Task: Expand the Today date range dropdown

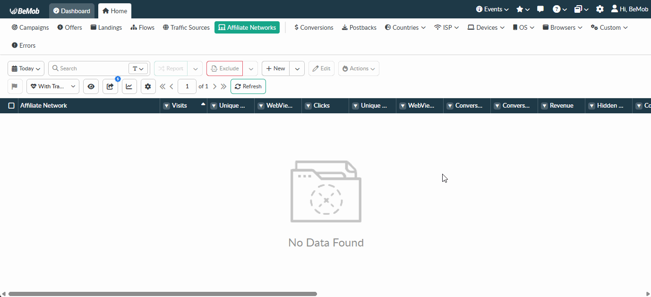Action: [x=26, y=68]
